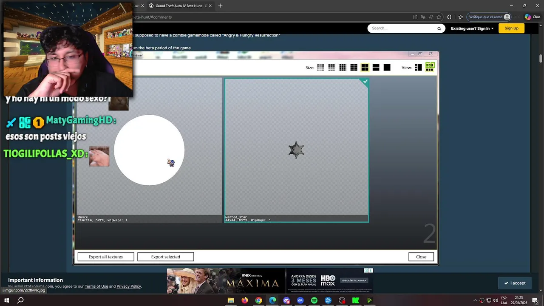
Task: Close the MAXIMA HBO Max advertisement
Action: coord(371,270)
